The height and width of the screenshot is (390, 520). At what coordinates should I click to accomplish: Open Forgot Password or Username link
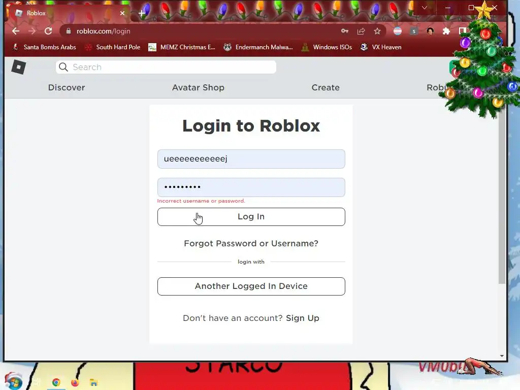point(251,243)
